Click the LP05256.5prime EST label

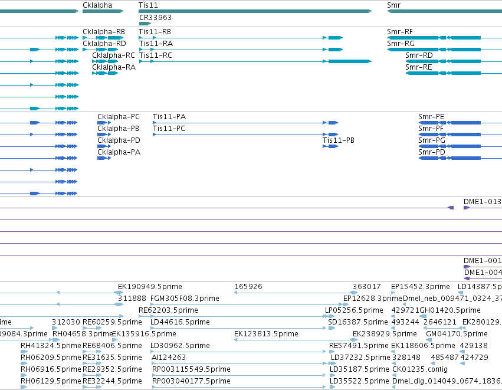[x=354, y=310]
